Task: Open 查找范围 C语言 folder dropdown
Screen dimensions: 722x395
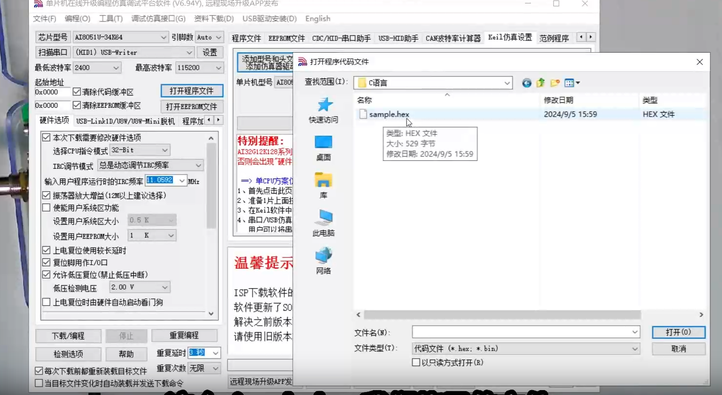Action: pos(433,83)
